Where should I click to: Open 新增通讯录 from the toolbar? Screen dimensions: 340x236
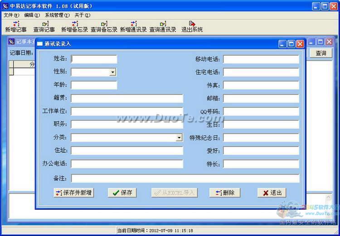pyautogui.click(x=133, y=26)
